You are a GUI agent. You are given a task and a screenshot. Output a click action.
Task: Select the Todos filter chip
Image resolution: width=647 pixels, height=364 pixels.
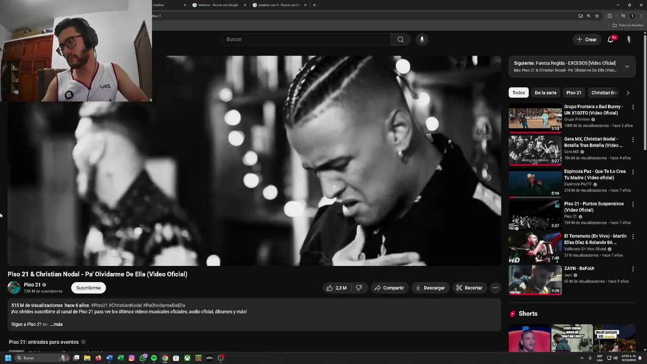(519, 93)
